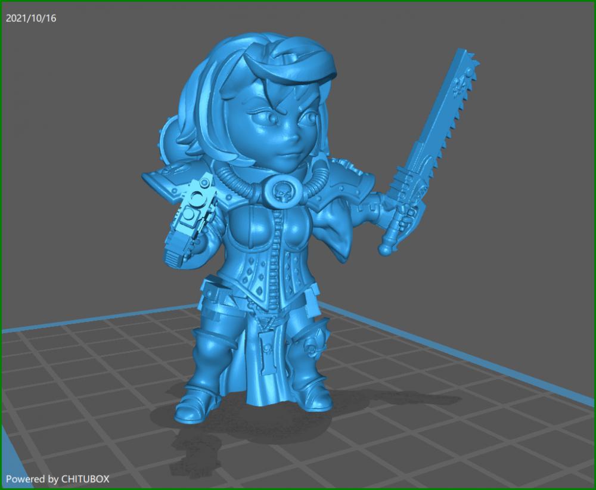Click the Powered by CHITUBOX watermark
The width and height of the screenshot is (596, 490).
(x=58, y=479)
